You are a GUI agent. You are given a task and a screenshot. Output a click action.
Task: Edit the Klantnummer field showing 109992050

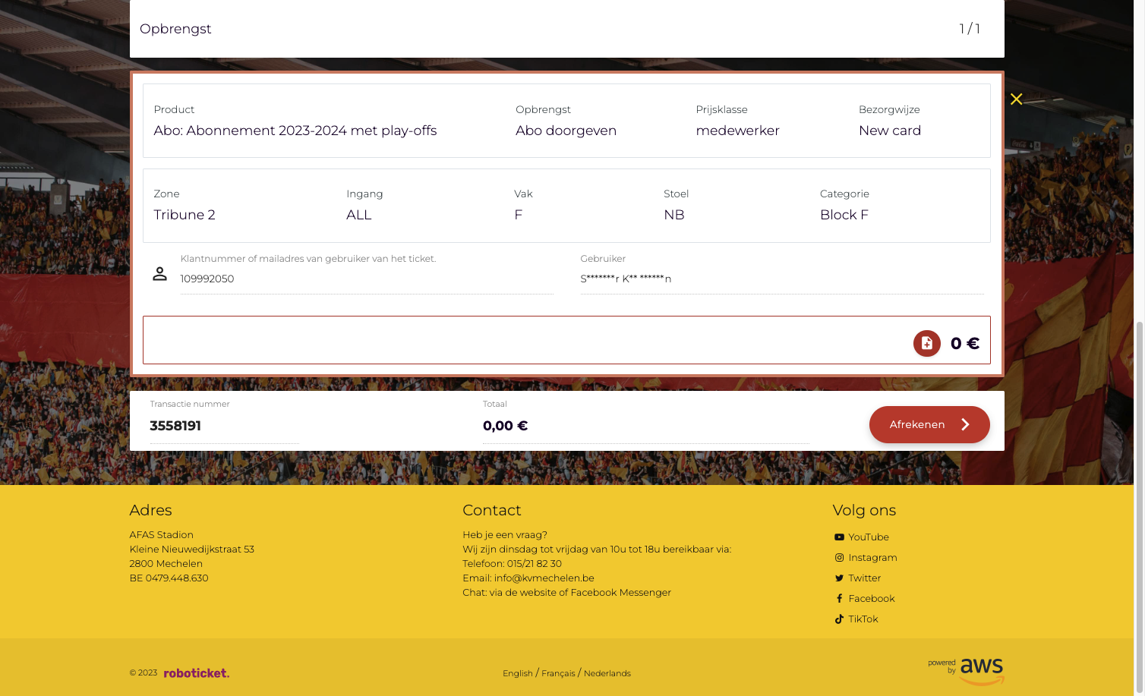pyautogui.click(x=367, y=279)
